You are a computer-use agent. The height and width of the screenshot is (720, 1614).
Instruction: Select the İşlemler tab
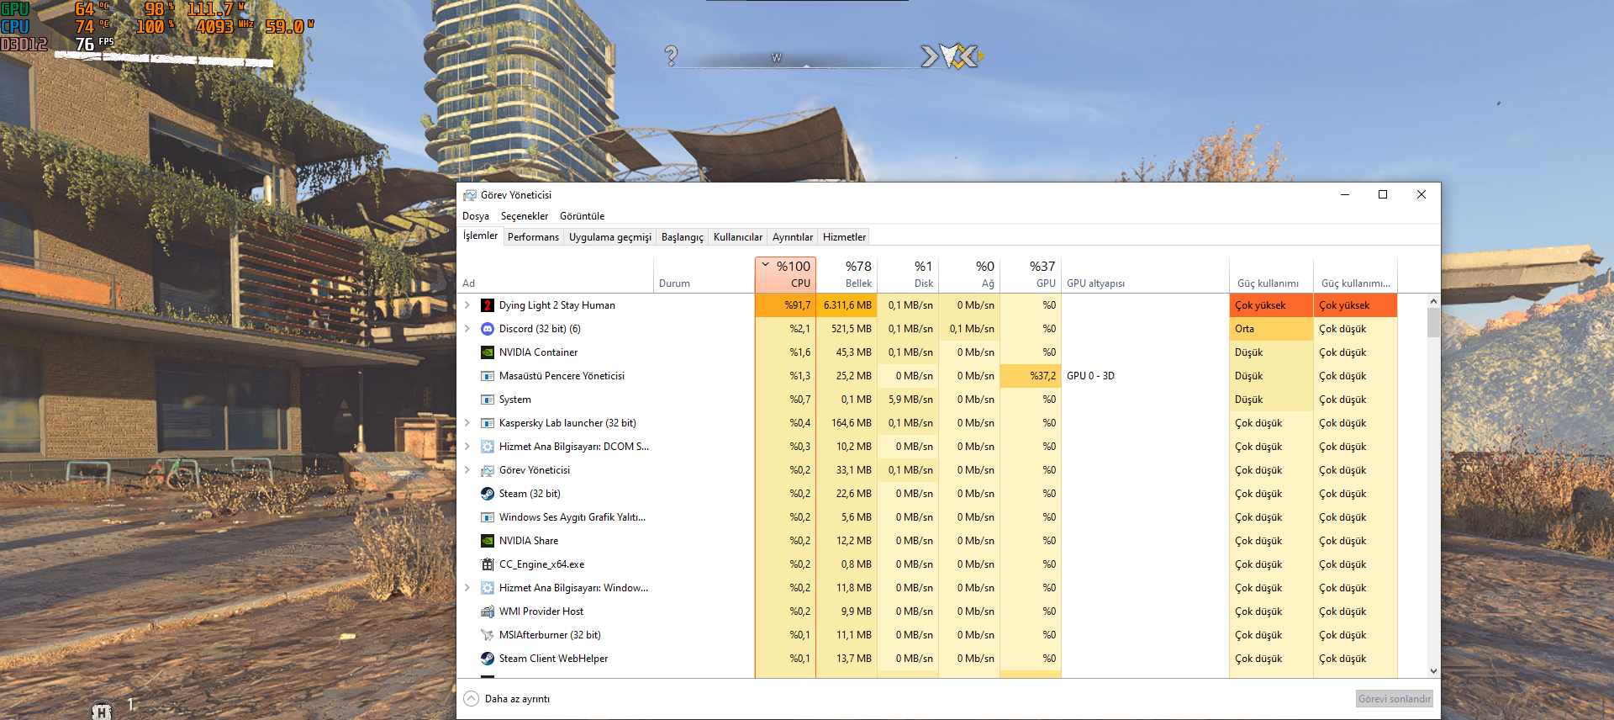[x=480, y=236]
